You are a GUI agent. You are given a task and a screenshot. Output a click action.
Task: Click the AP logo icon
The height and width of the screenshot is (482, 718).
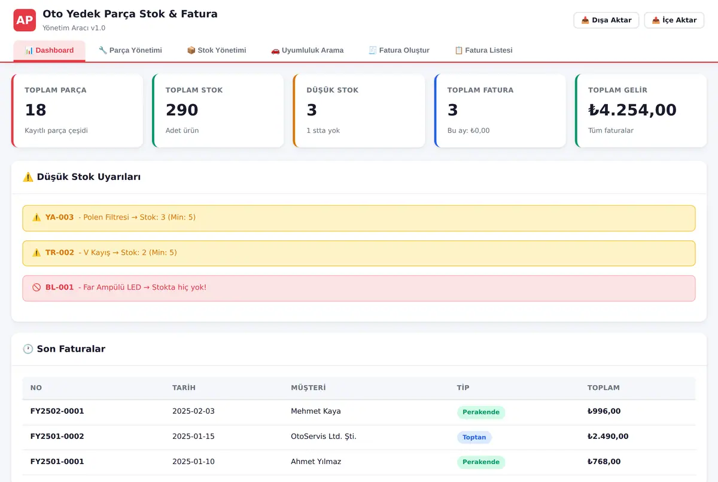click(x=25, y=20)
